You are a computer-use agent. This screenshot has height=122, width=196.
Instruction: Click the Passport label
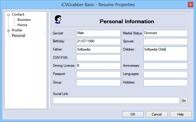[59, 74]
